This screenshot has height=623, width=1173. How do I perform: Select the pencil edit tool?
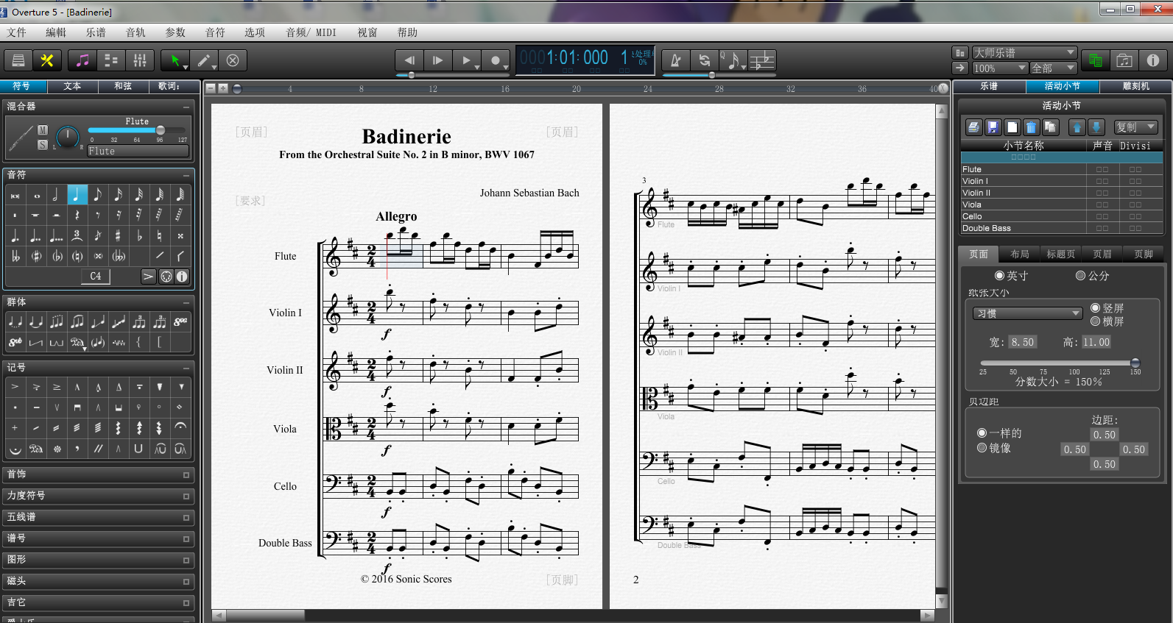pyautogui.click(x=204, y=60)
